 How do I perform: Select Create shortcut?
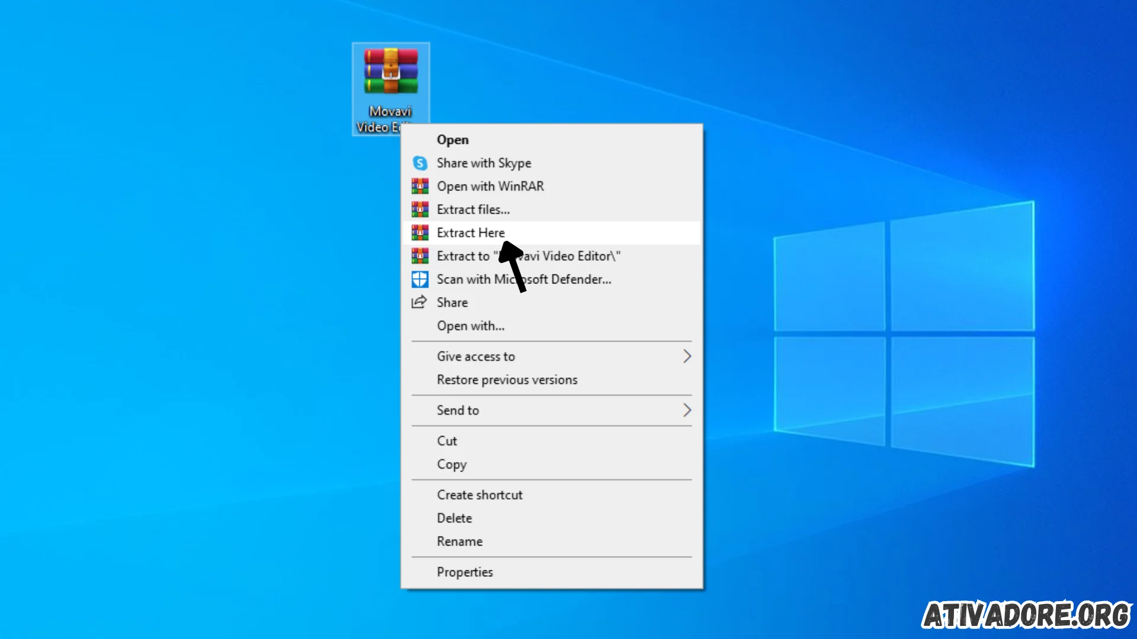[x=551, y=495]
